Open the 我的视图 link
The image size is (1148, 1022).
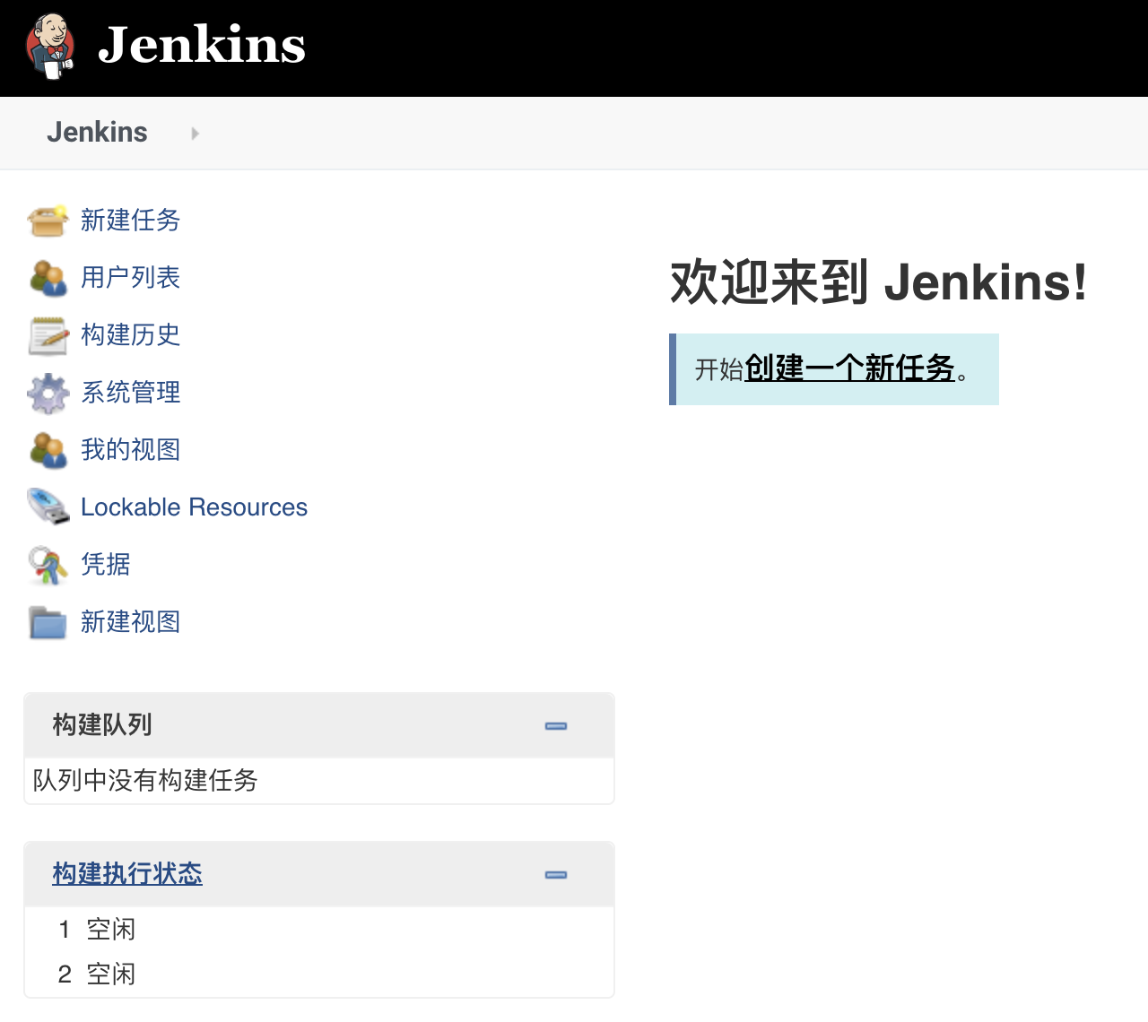pyautogui.click(x=131, y=449)
